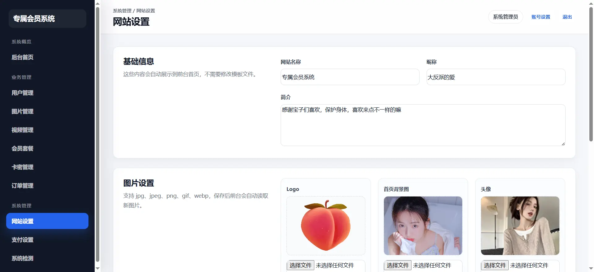Click the 系统管理 / 网站设置 breadcrumb
This screenshot has width=594, height=272.
[x=134, y=11]
